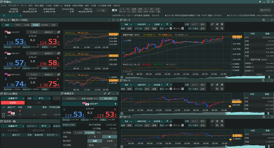Increase the 本数 117 spinner value

tap(197, 23)
